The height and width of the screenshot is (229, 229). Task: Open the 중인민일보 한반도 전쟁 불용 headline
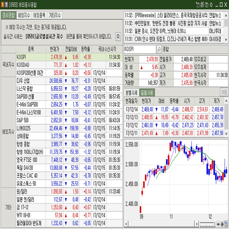[171, 23]
